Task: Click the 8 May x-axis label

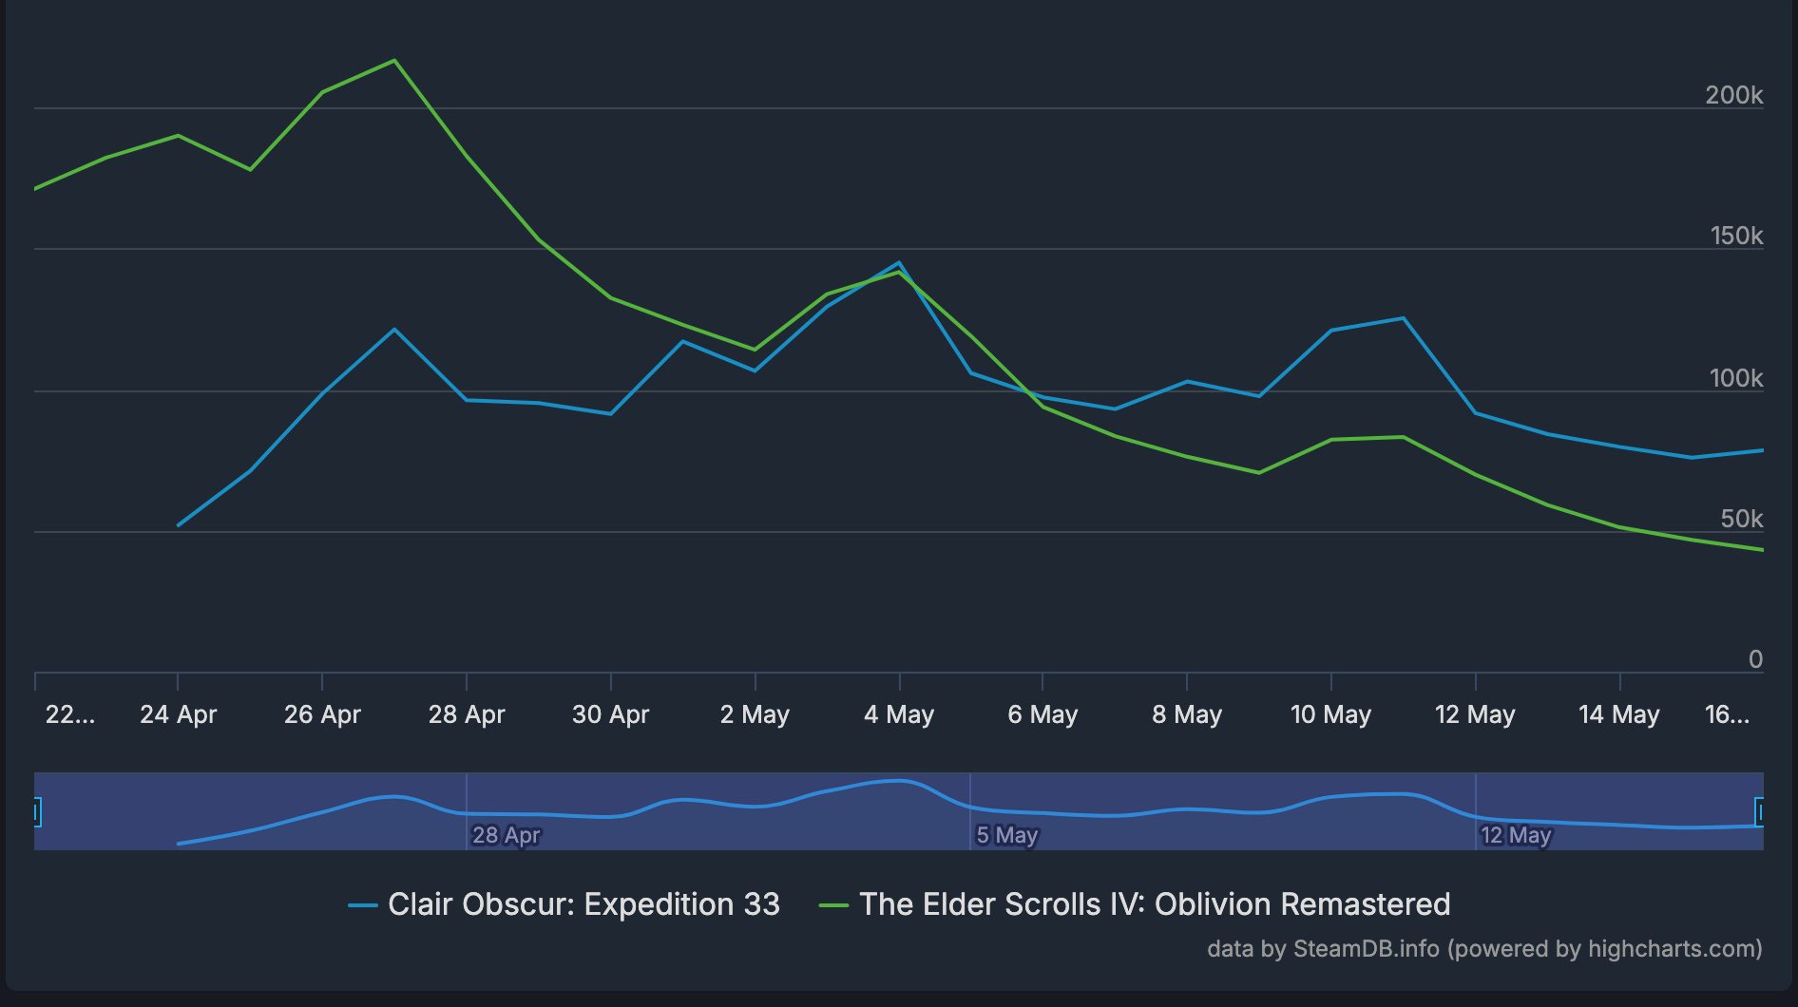Action: pyautogui.click(x=1187, y=714)
